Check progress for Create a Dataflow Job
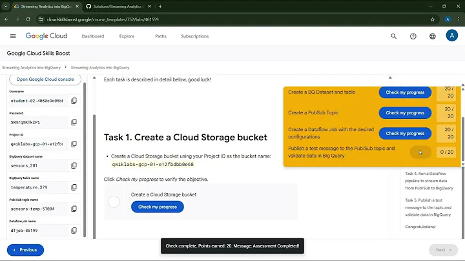Viewport: 465px width, 261px height. 405,134
